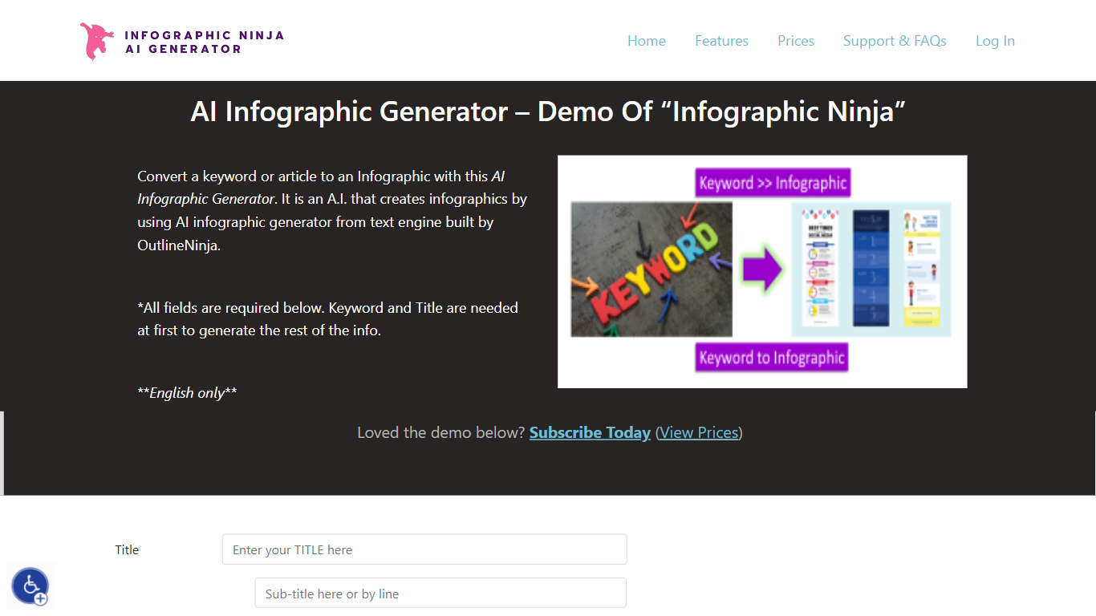Click the AI Infographic Generator demo heading

(x=548, y=111)
